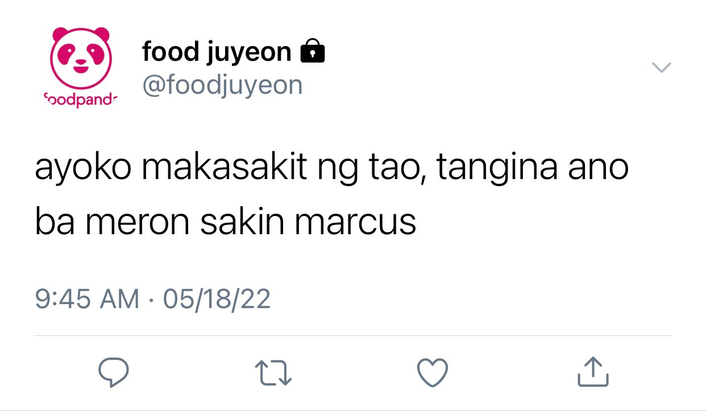Visit the @foodjuyeon handle

click(x=222, y=85)
